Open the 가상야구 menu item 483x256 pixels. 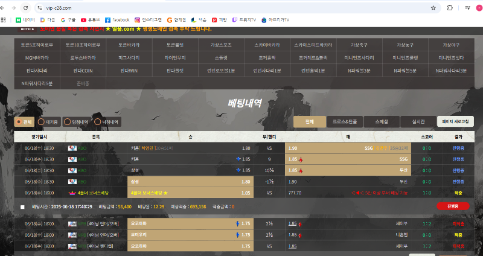[x=451, y=45]
